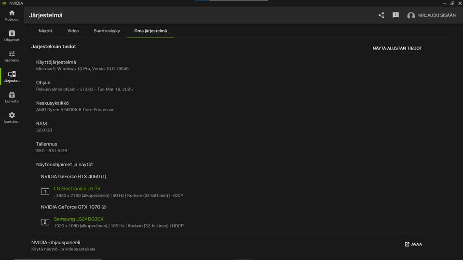Viewport: 463px width, 260px height.
Task: Click the NVIDIA logo in title bar
Action: click(4, 3)
